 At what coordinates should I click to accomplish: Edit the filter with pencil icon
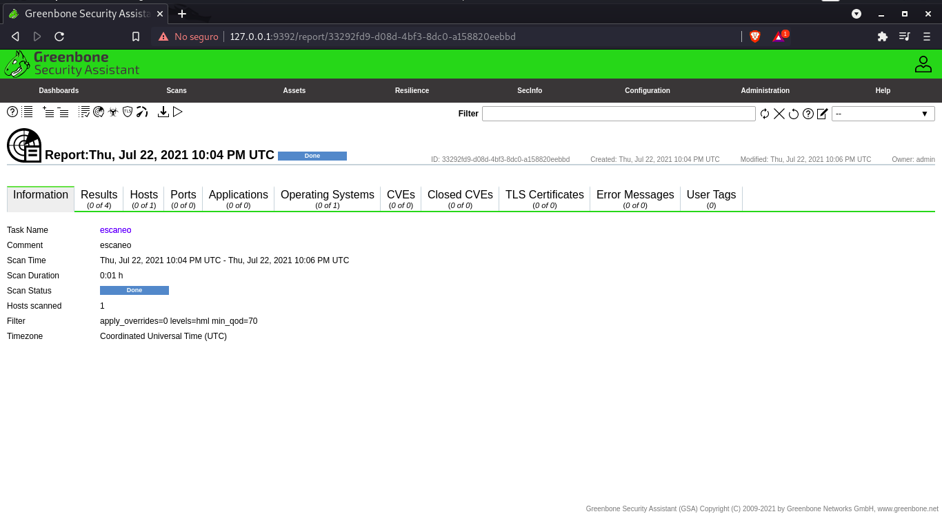(x=822, y=114)
